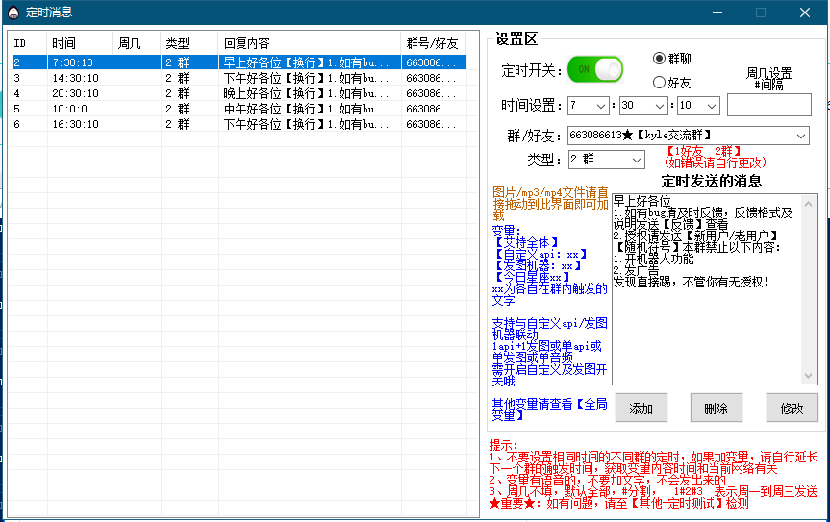
Task: Minimize the 定时消息 window
Action: pyautogui.click(x=717, y=12)
